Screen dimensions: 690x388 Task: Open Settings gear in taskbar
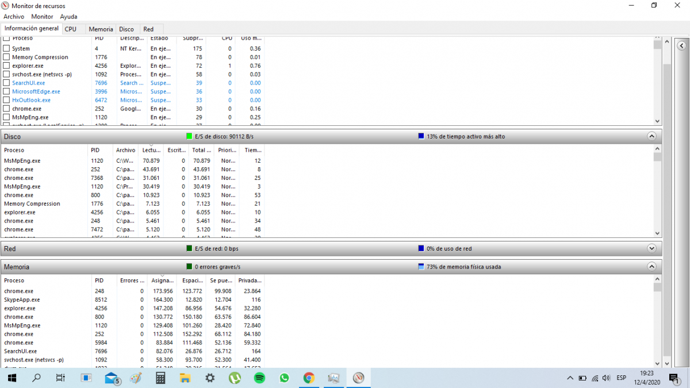(x=210, y=378)
